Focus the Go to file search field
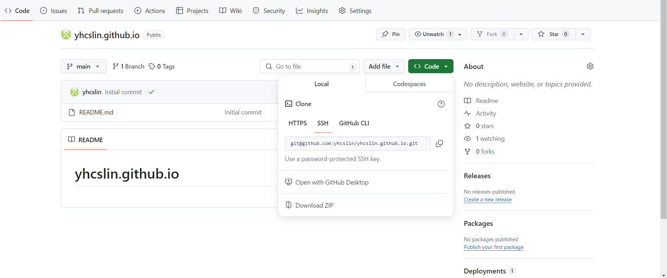 click(x=310, y=66)
